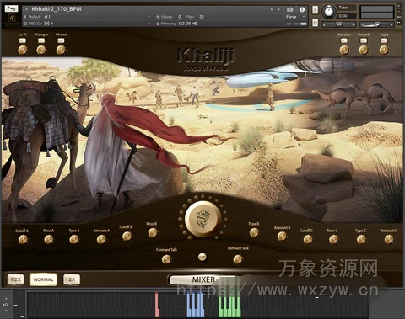This screenshot has height=319, width=405.
Task: Click the Tape amount knob
Action: 384,50
